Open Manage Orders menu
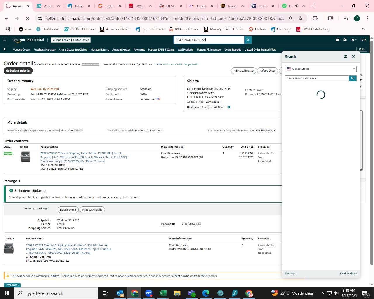This screenshot has width=374, height=299. pos(22,50)
